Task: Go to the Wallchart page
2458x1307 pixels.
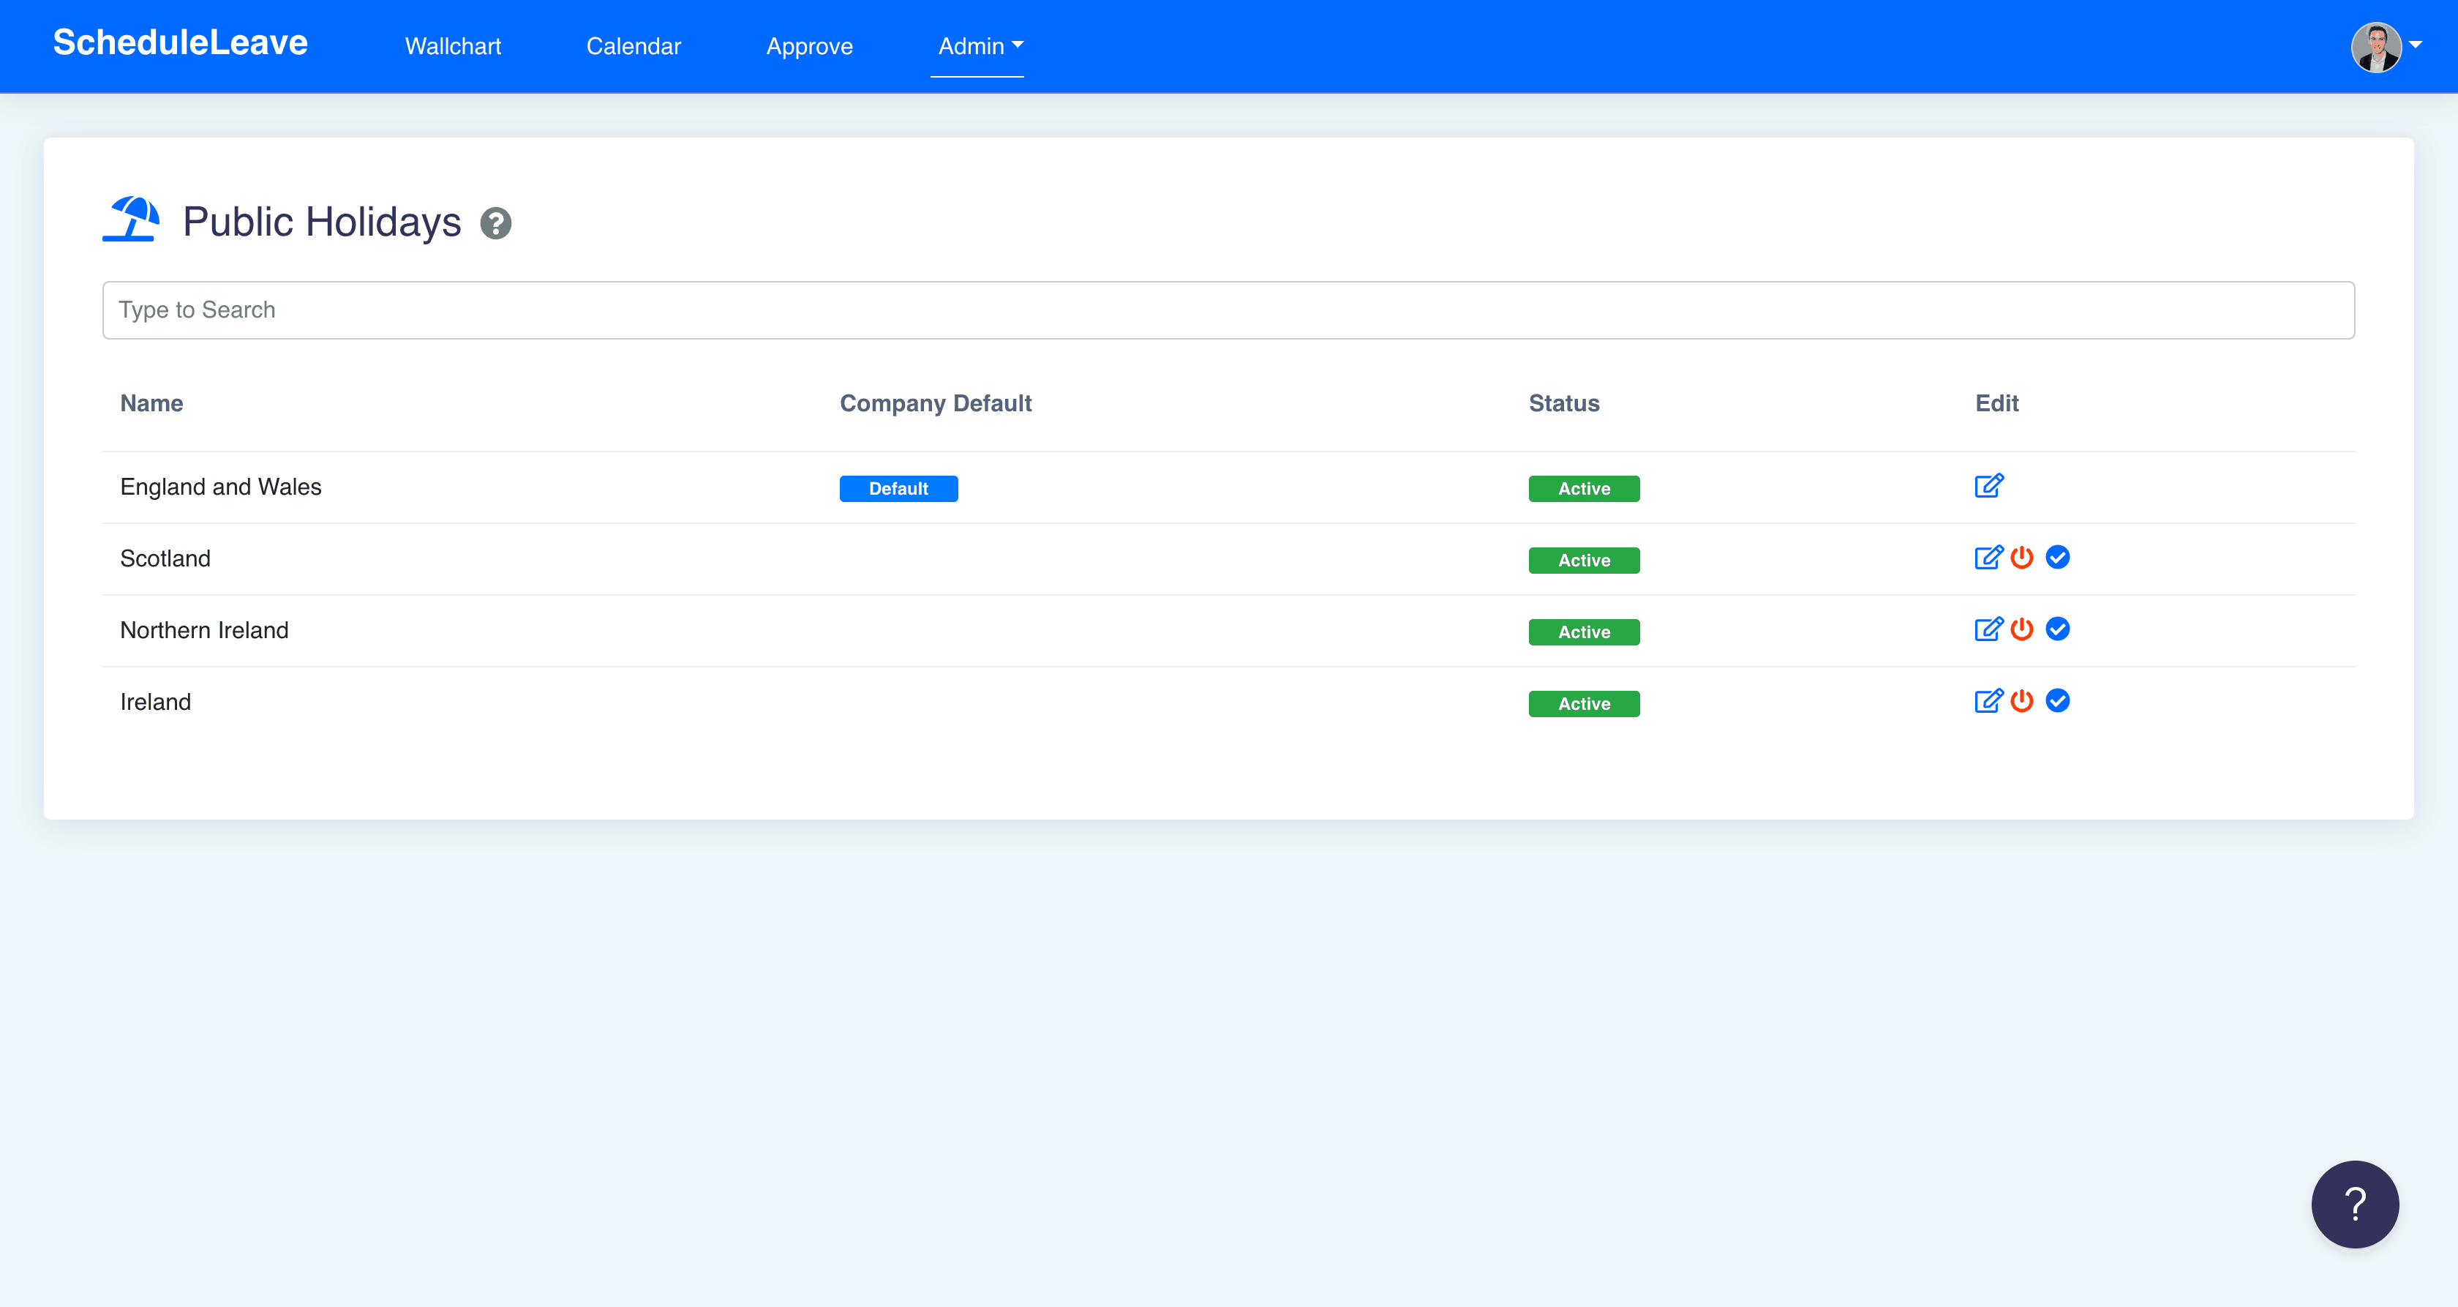Action: [452, 46]
